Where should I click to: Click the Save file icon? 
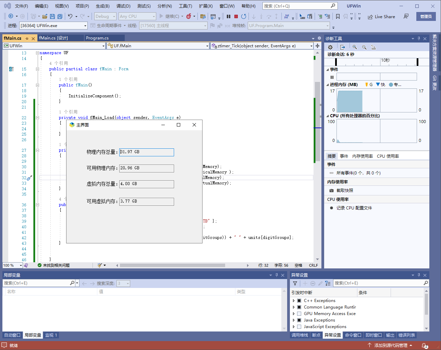pos(52,16)
